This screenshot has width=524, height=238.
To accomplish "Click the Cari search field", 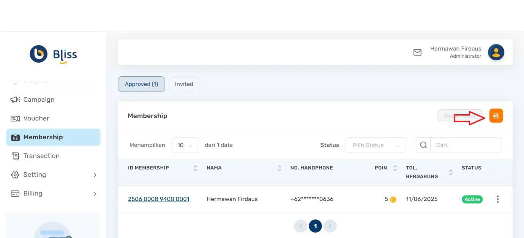I will pyautogui.click(x=465, y=145).
